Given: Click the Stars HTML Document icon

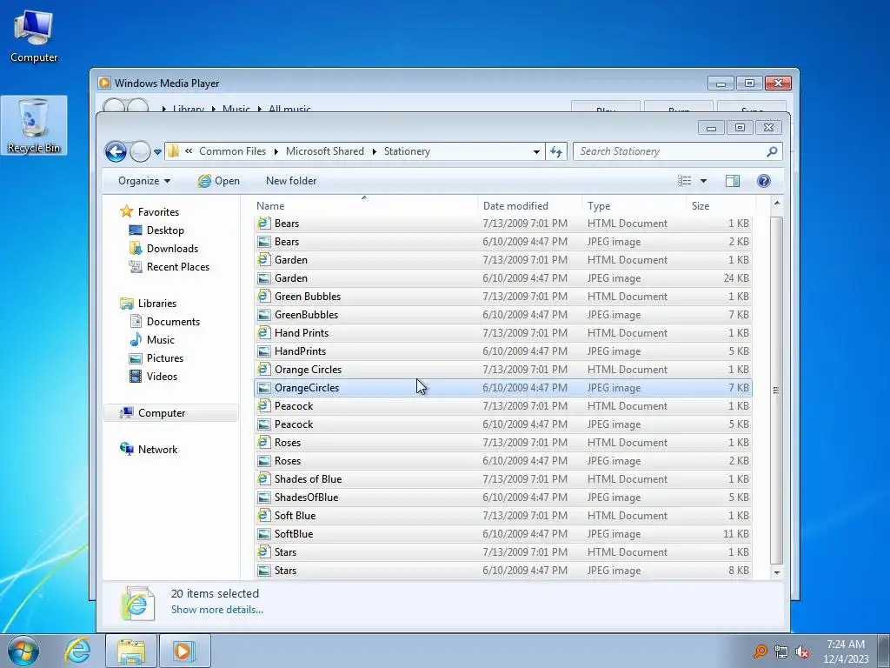Looking at the screenshot, I should point(263,552).
